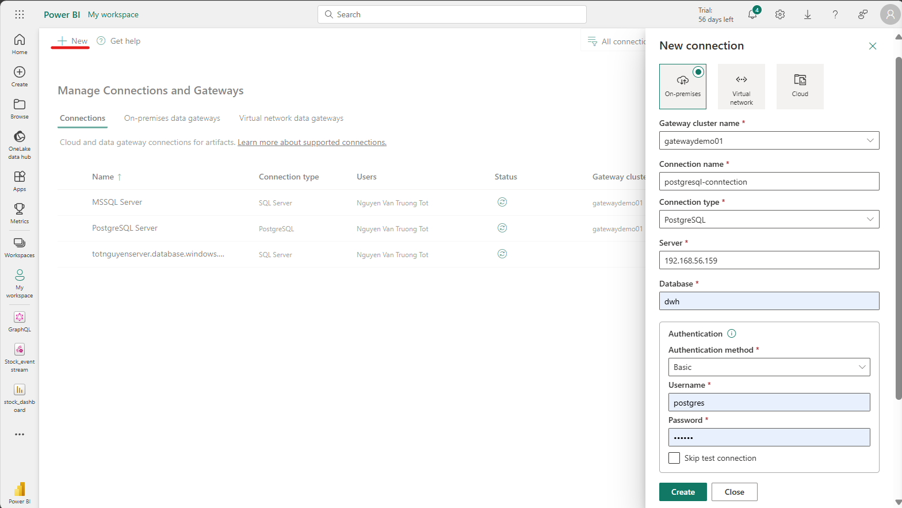The image size is (902, 508).
Task: Click Server input field
Action: [x=769, y=260]
